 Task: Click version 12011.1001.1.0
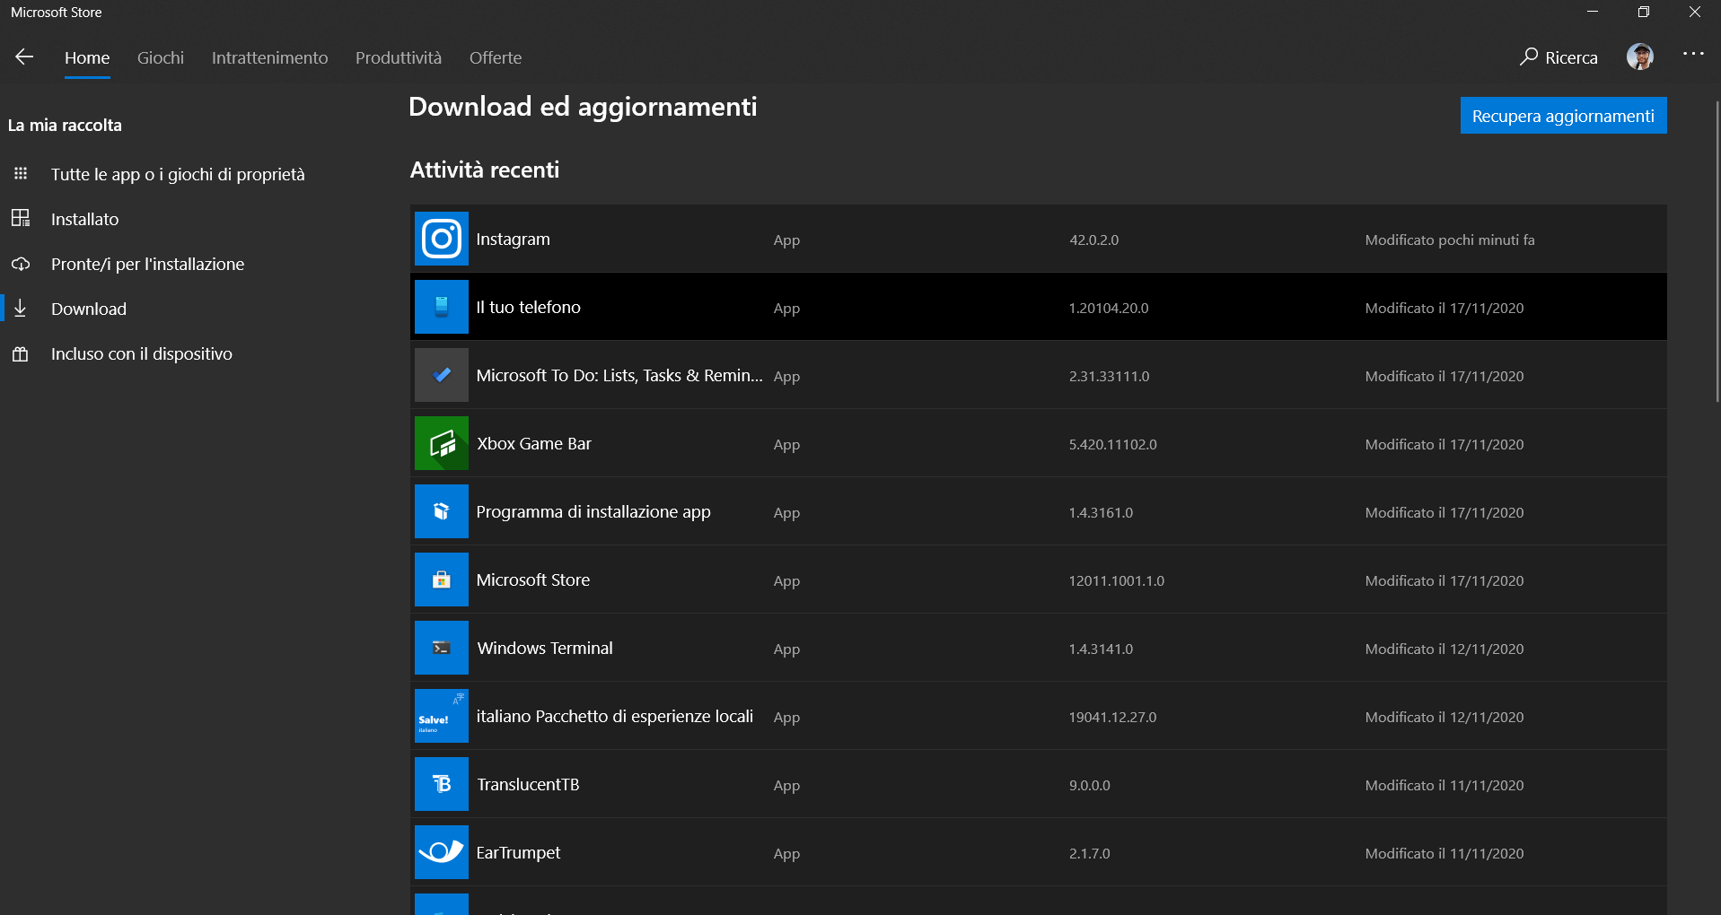click(x=1116, y=580)
